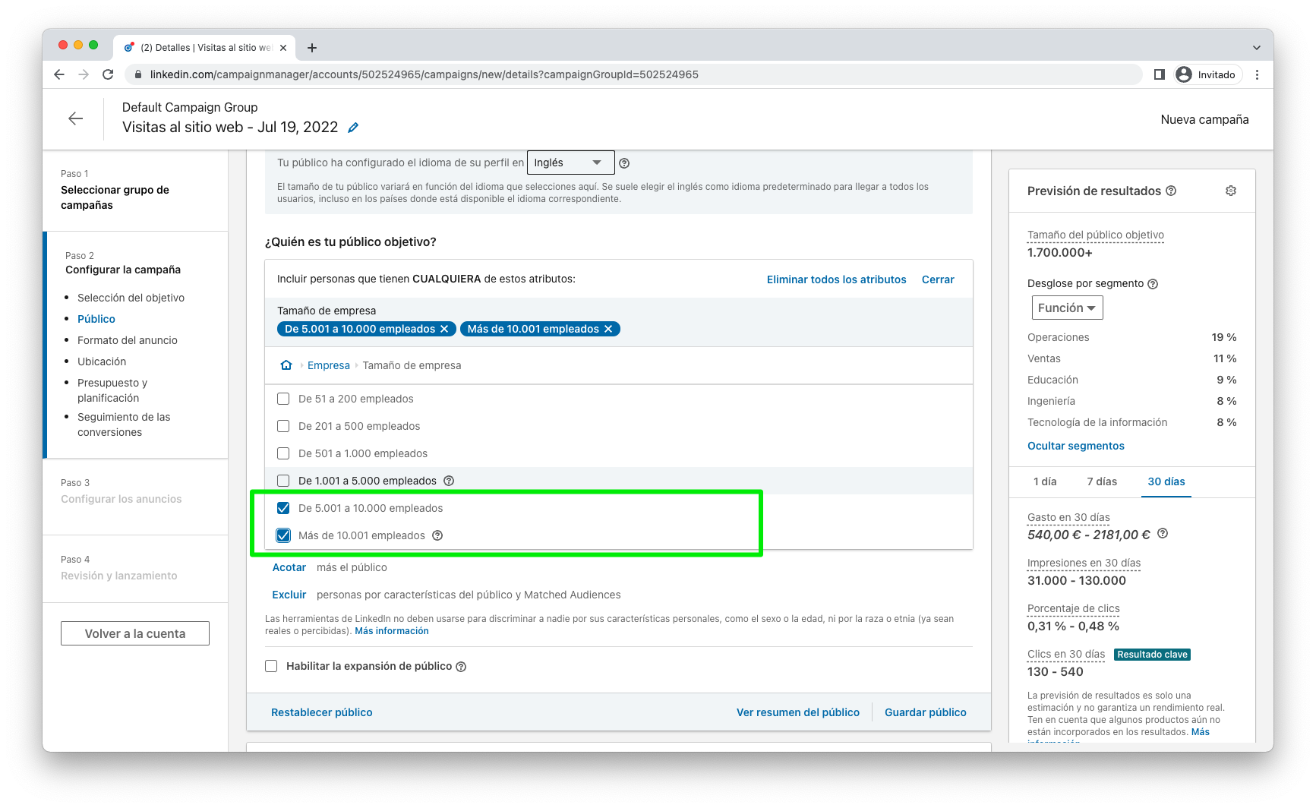Image resolution: width=1316 pixels, height=808 pixels.
Task: Click Ver resumen del público link
Action: point(798,712)
